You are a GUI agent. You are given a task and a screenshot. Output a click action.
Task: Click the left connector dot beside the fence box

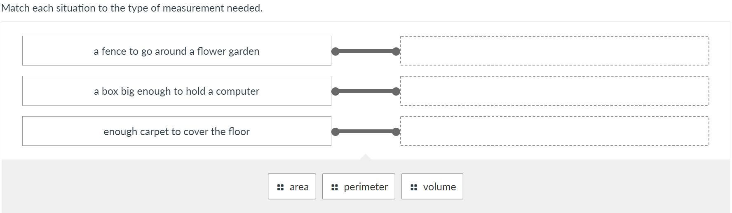pos(335,51)
